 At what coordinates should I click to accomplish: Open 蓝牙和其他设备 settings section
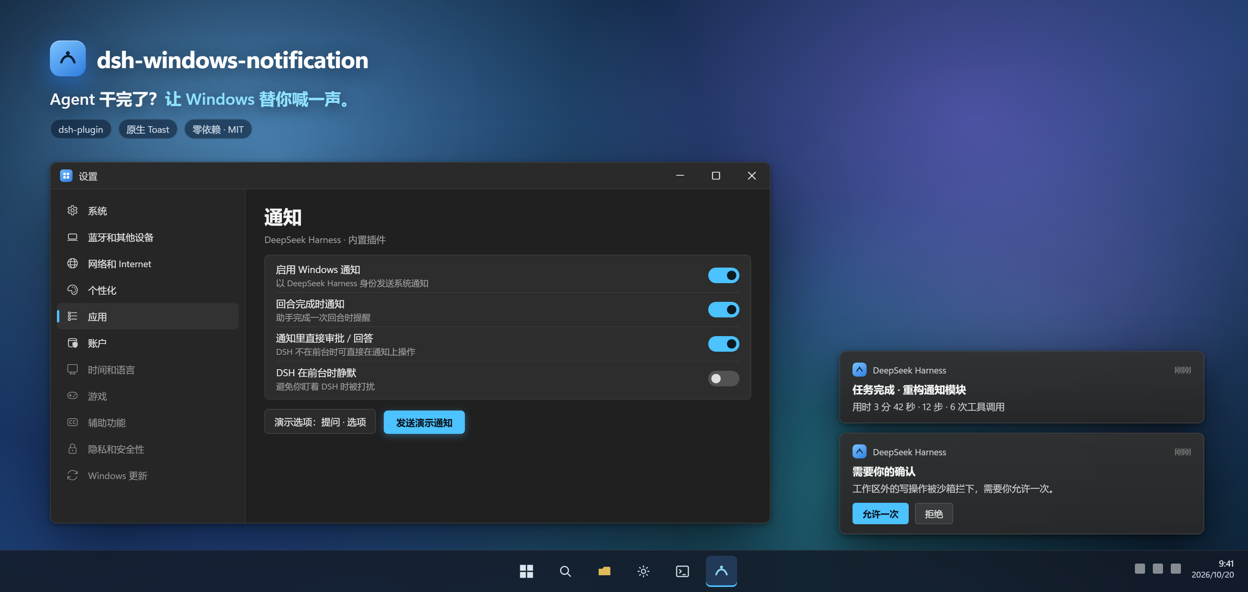tap(148, 237)
